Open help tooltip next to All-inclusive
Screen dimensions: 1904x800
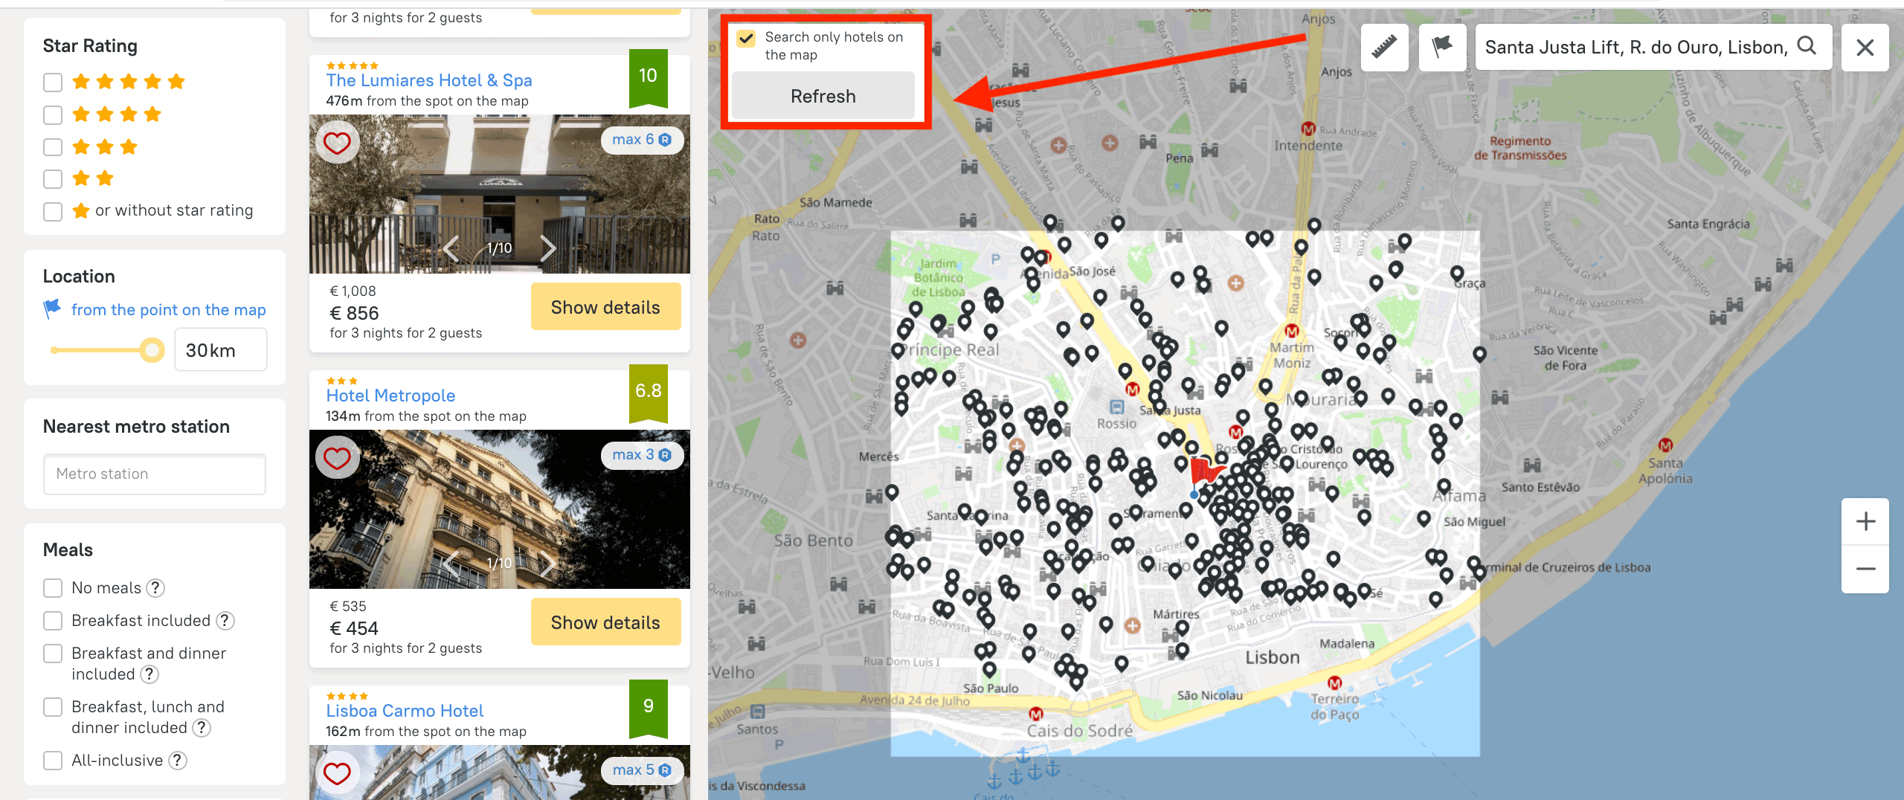coord(178,761)
